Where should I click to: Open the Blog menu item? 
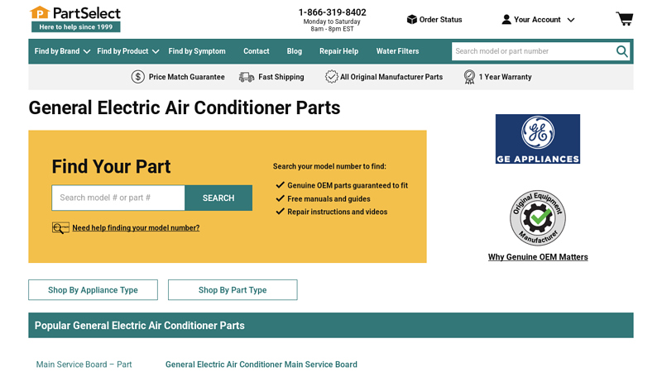(x=295, y=51)
